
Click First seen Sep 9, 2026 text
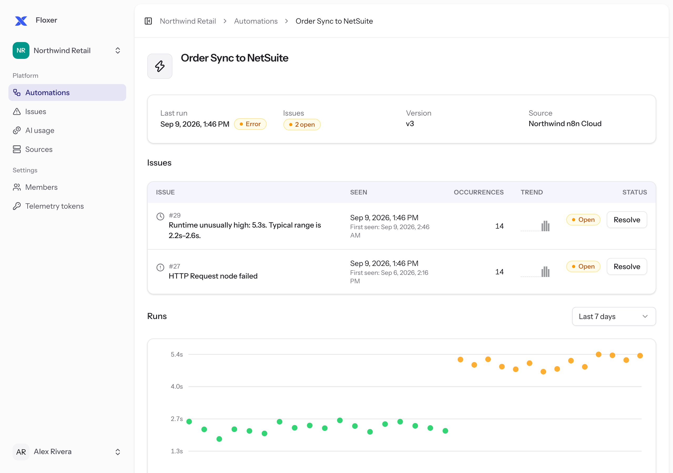click(390, 231)
